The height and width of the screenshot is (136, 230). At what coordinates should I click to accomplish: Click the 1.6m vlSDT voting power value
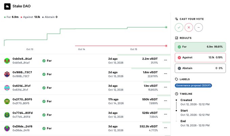pos(151,72)
